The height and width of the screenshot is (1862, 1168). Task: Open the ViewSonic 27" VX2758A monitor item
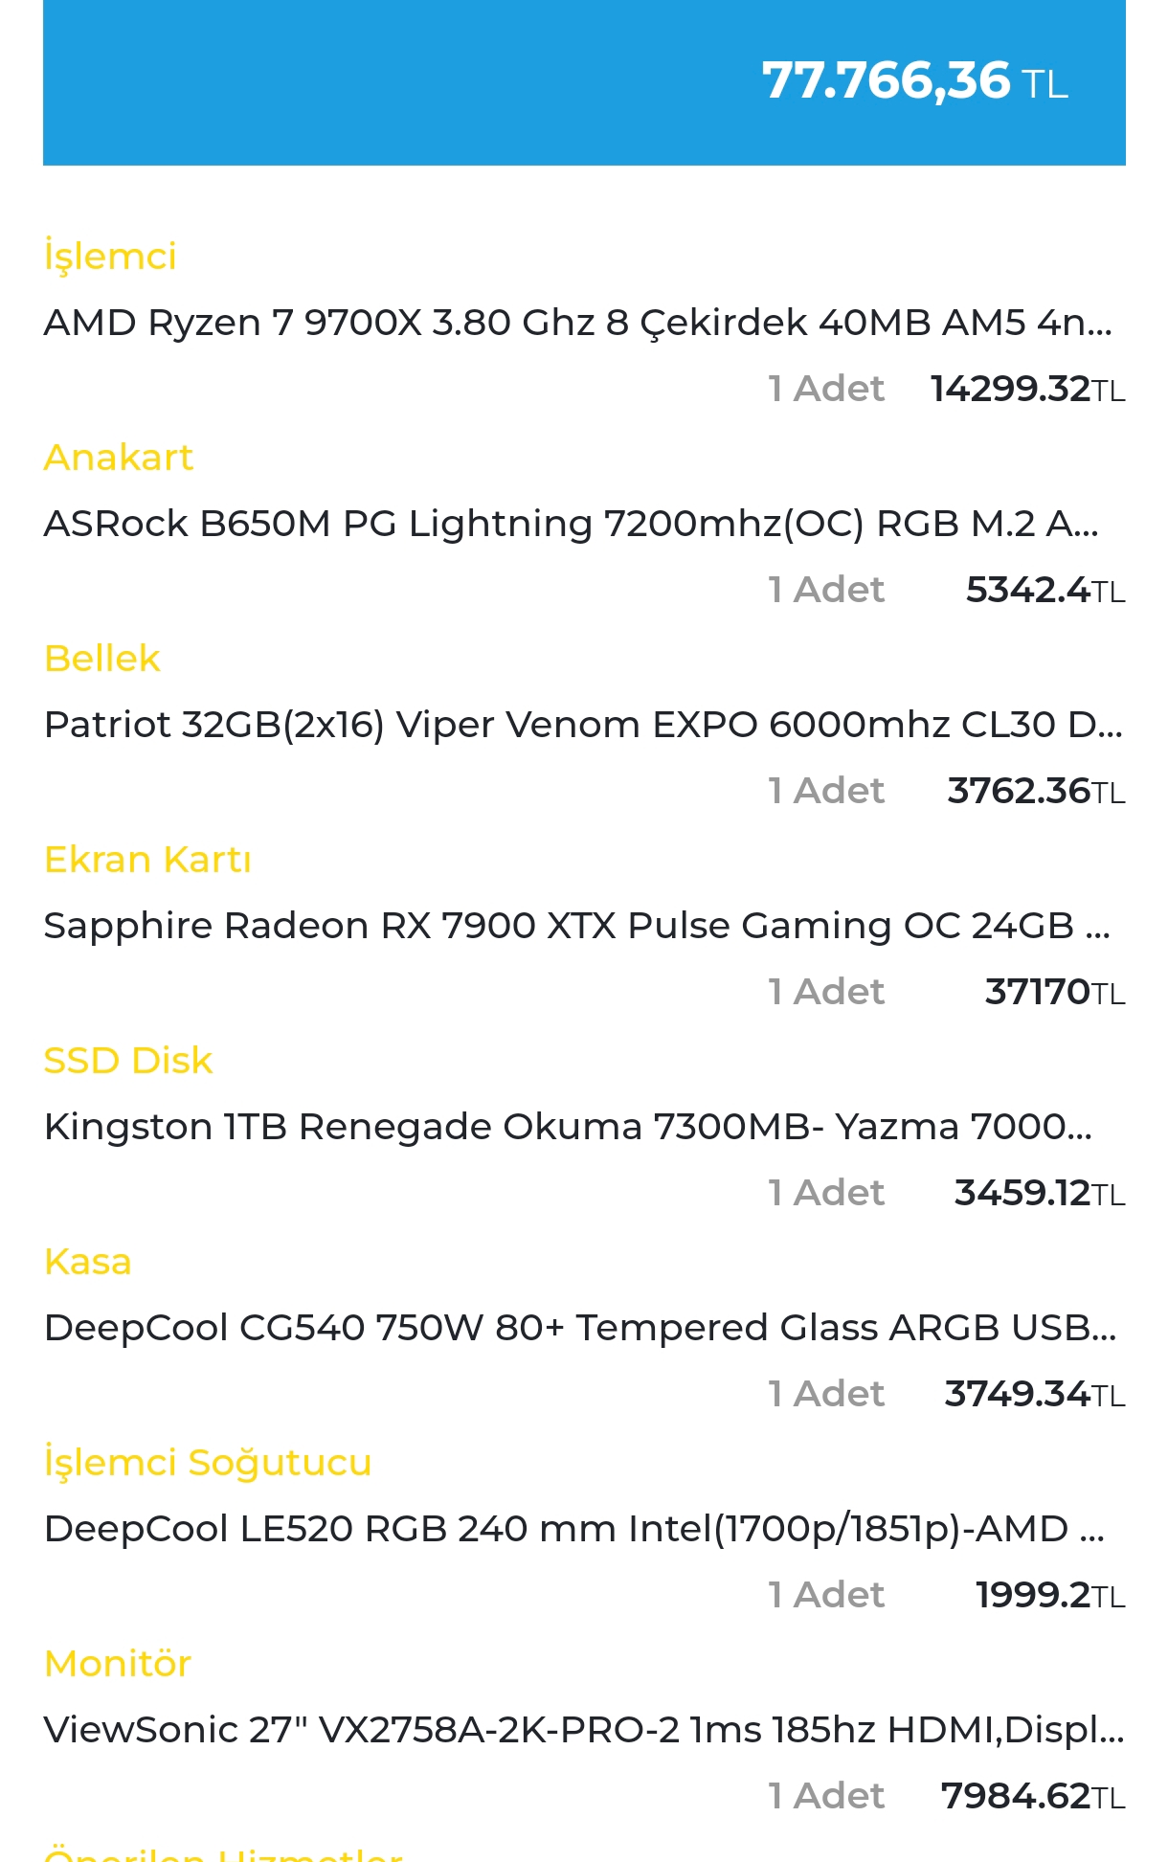pos(584,1731)
